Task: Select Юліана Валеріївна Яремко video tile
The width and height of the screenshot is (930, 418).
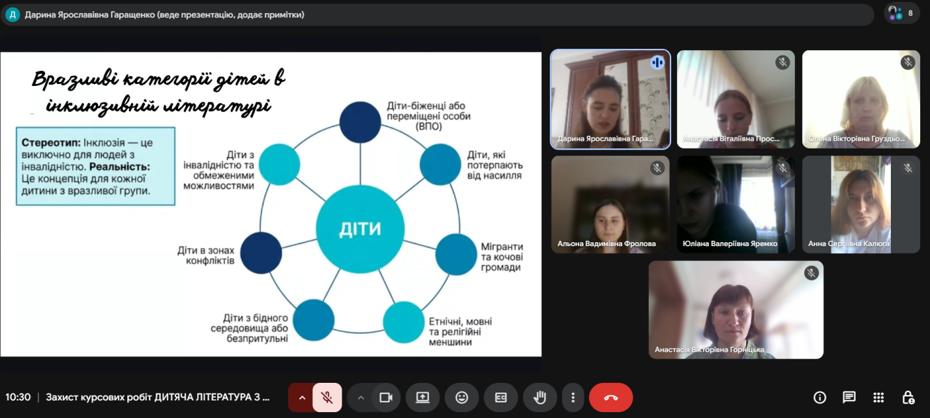Action: tap(736, 204)
